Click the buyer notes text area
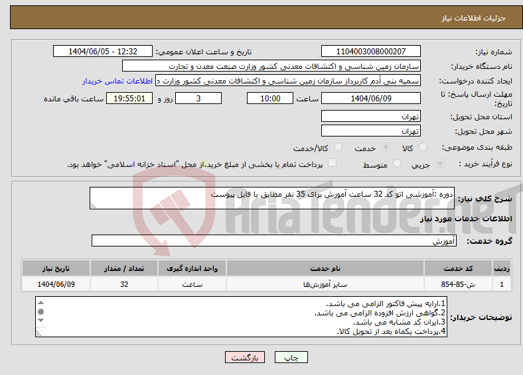The width and height of the screenshot is (523, 375). [x=241, y=317]
